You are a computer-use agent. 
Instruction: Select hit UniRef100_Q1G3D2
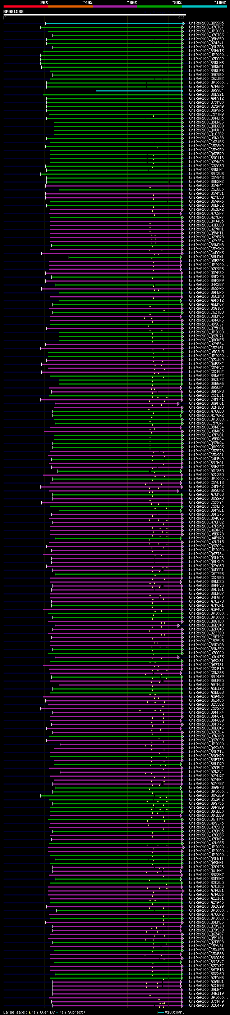click(x=206, y=134)
